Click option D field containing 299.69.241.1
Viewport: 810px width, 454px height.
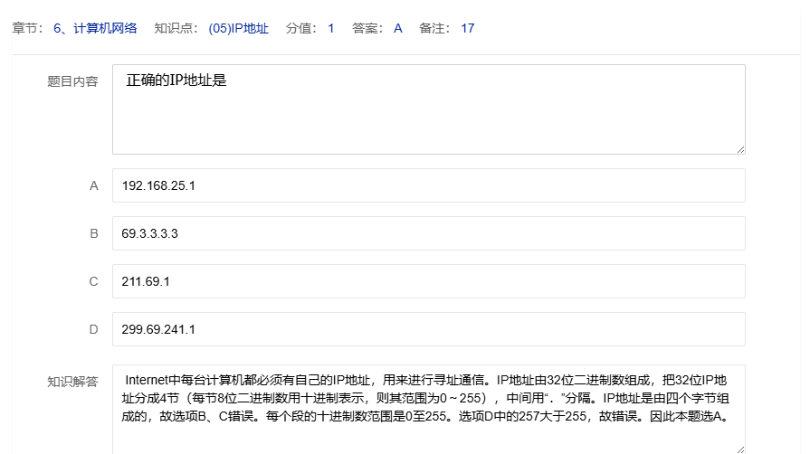(x=428, y=329)
